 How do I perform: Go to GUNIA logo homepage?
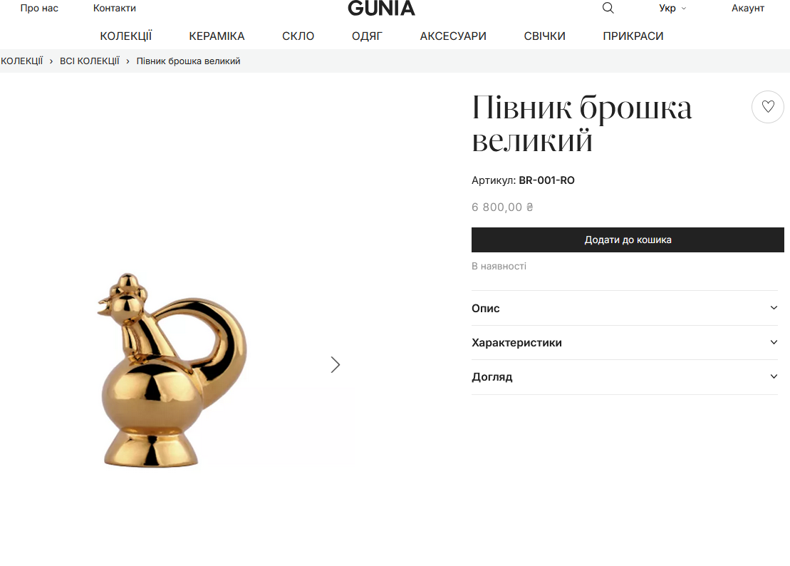(x=381, y=8)
